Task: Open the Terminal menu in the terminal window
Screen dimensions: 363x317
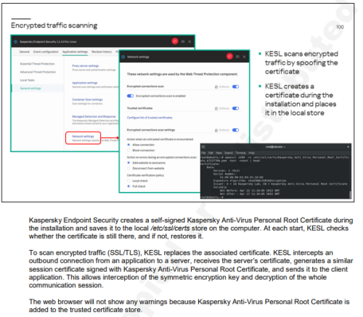Action: (x=240, y=153)
